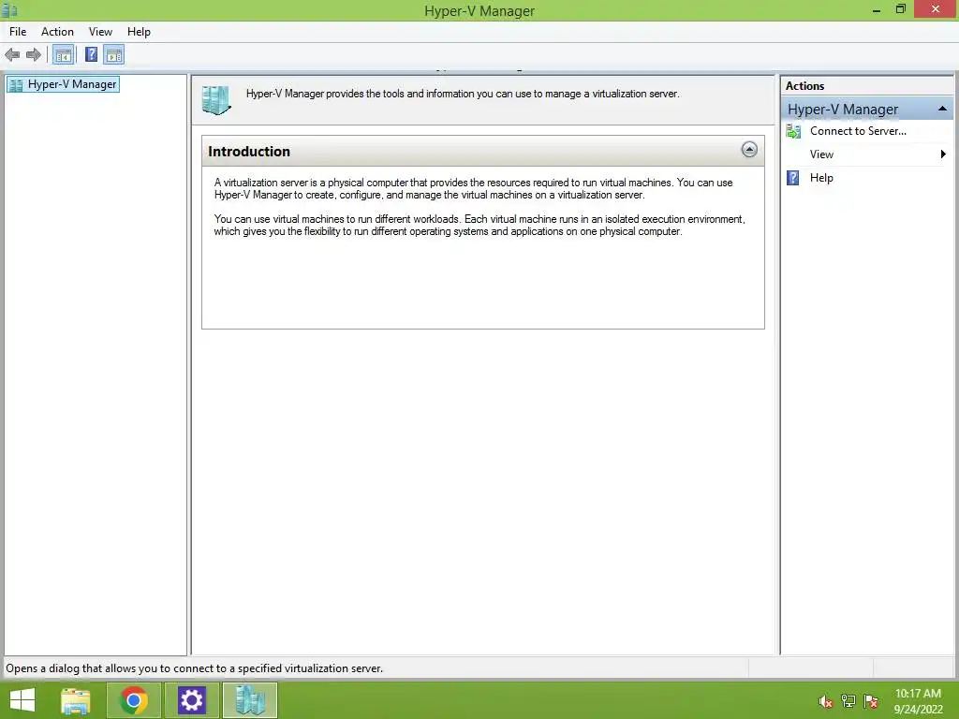Viewport: 959px width, 719px height.
Task: Minimize the Hyper-V Manager window
Action: point(877,9)
